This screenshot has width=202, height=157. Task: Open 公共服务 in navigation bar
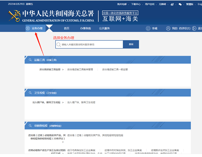click(104, 28)
